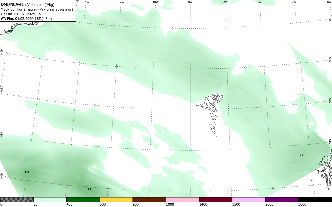Click the 121 value label on map
Screen dimensions: 332x207
click(301, 155)
